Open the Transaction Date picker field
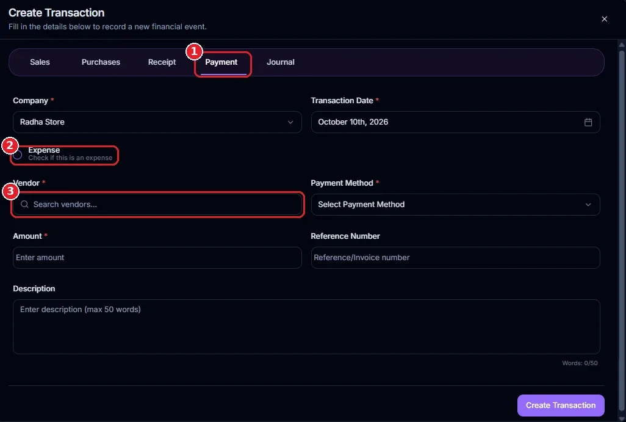Viewport: 626px width, 422px height. pyautogui.click(x=455, y=122)
